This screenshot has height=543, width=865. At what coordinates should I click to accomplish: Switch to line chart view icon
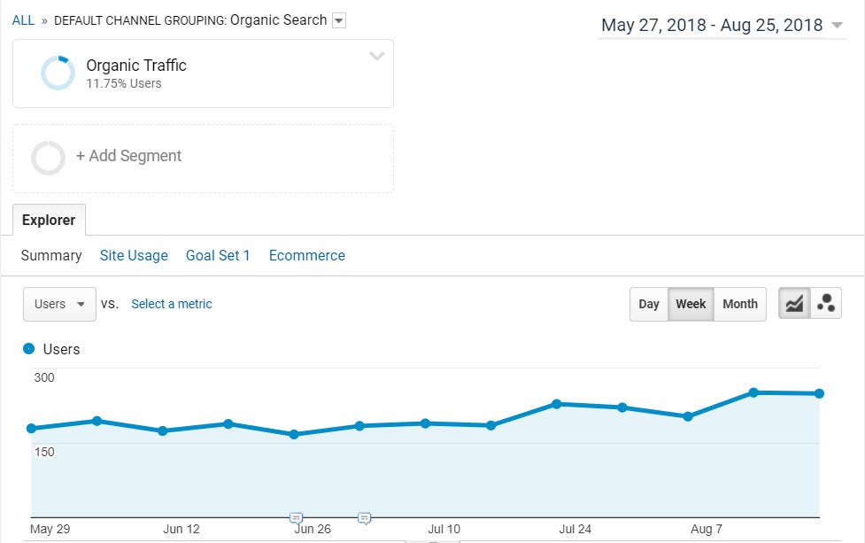tap(794, 304)
